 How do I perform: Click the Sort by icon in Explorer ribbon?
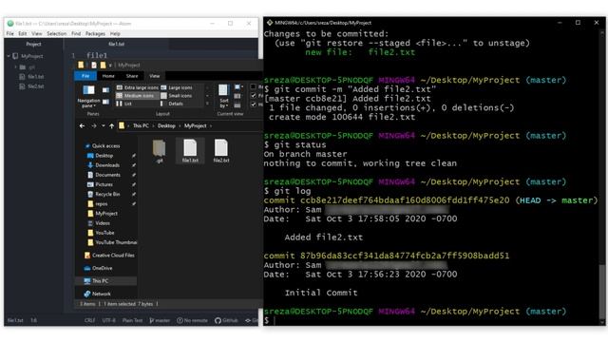pyautogui.click(x=223, y=90)
